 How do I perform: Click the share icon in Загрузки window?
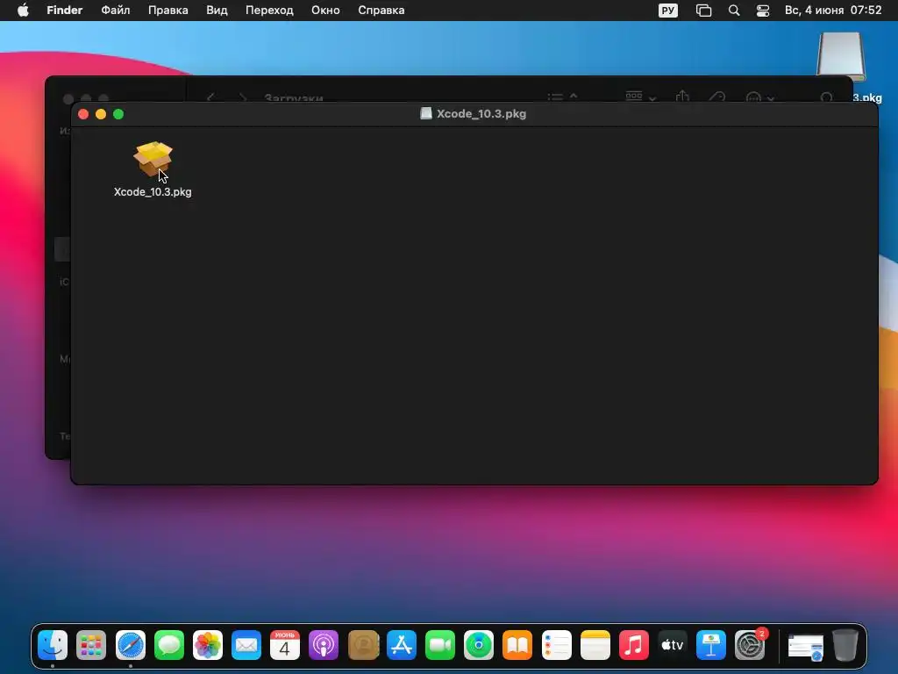click(682, 97)
